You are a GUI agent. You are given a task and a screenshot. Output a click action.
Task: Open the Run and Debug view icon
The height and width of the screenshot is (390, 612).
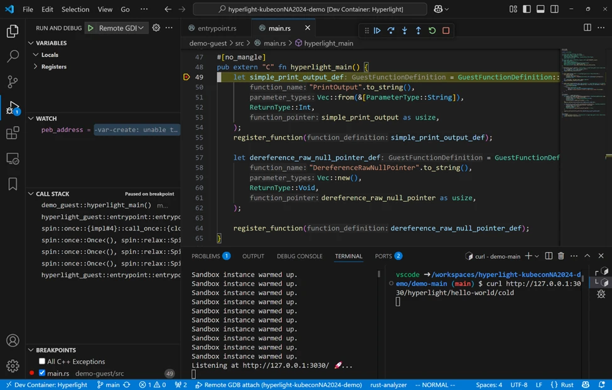click(x=13, y=108)
